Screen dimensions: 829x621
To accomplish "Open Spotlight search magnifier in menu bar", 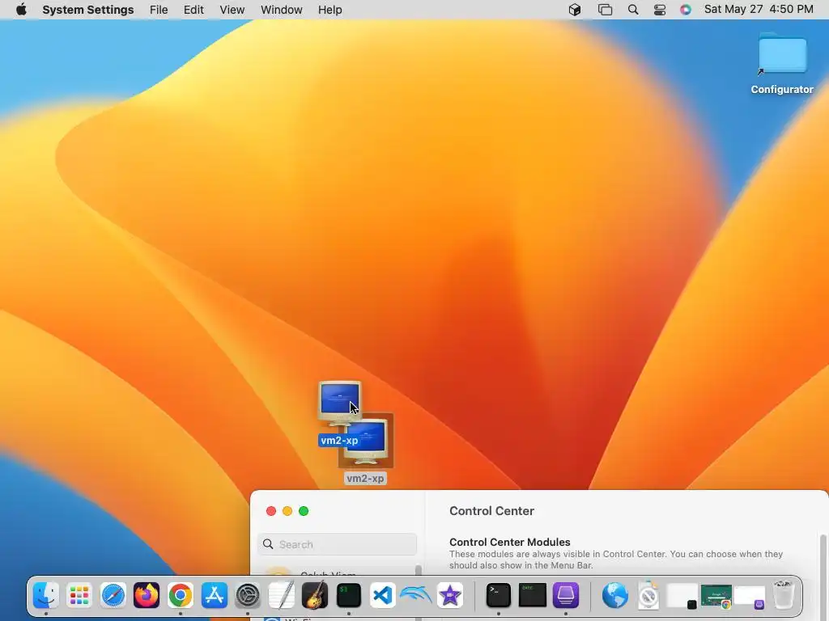I will click(633, 10).
